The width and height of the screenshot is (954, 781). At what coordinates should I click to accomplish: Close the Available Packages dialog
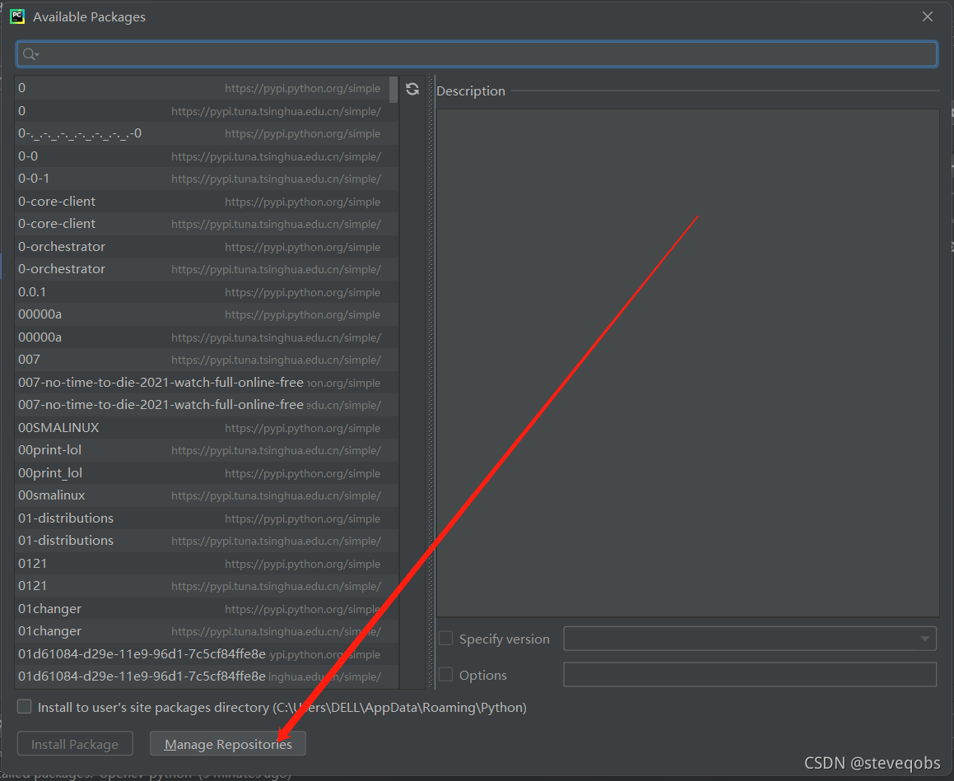[x=927, y=16]
